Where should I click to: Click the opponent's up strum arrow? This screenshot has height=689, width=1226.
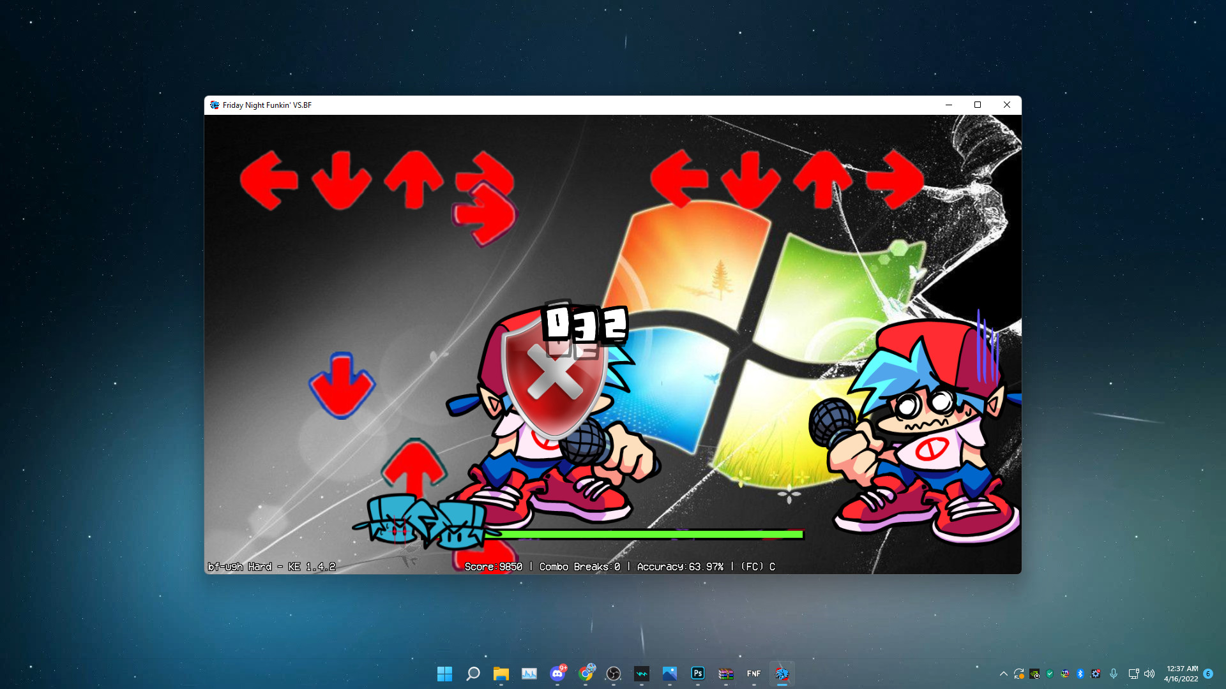tap(414, 181)
